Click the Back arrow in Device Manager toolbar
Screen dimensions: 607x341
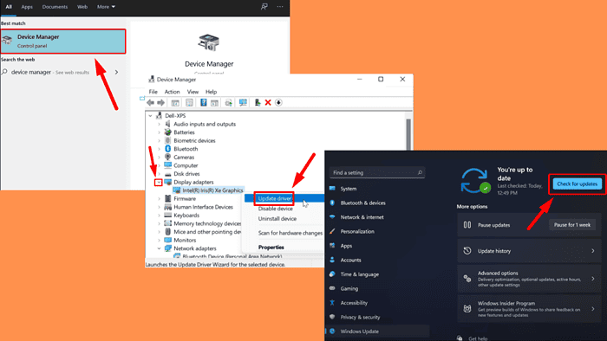pos(151,103)
